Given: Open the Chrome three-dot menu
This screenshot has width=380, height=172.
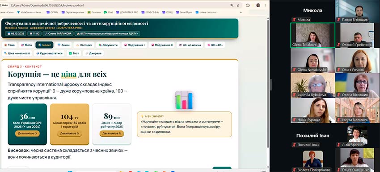Looking at the screenshot, I should click(x=265, y=5).
